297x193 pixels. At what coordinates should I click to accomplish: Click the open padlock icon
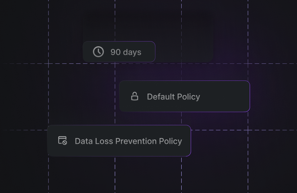point(135,96)
